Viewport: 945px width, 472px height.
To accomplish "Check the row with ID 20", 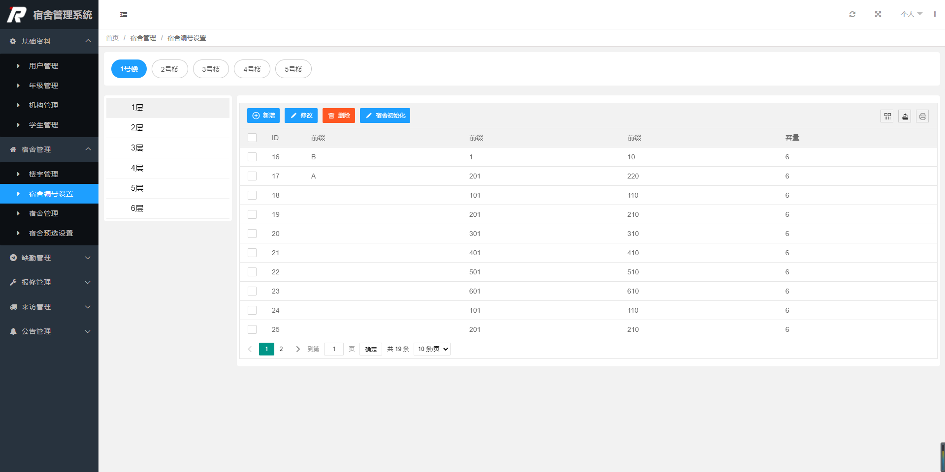I will (252, 234).
